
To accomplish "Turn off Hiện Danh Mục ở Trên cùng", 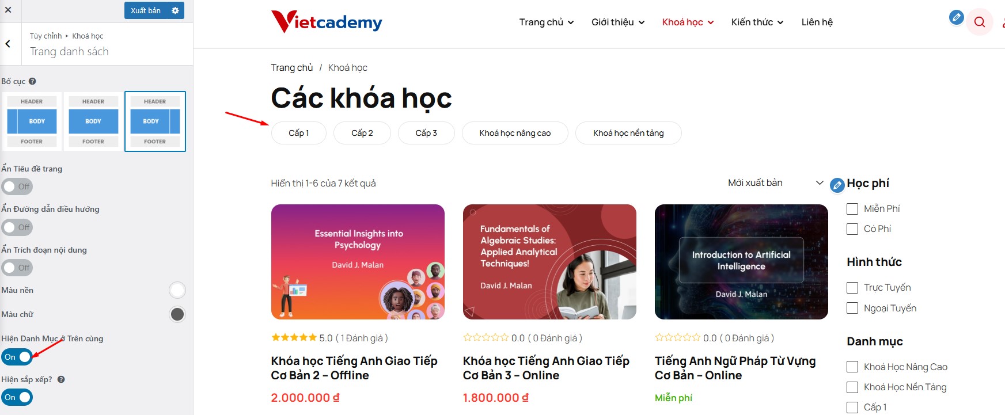I will pos(17,357).
